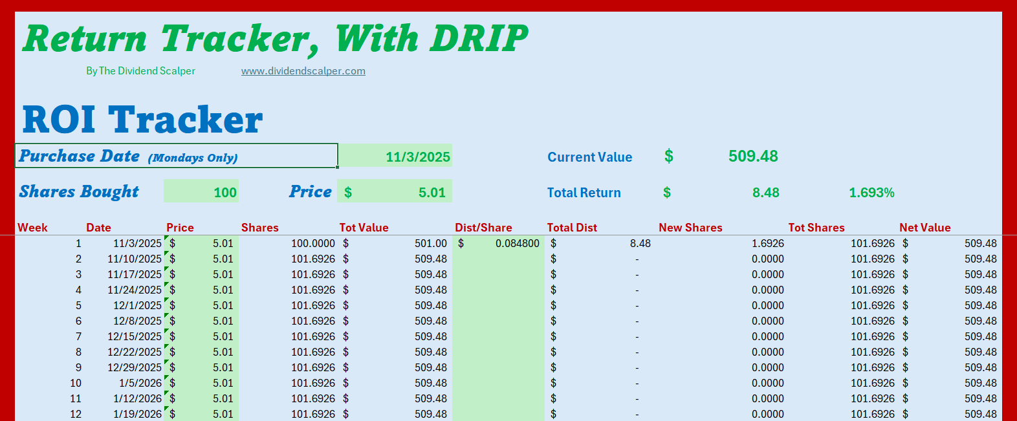This screenshot has height=421, width=1017.
Task: Select the week 5 price cell
Action: click(201, 305)
